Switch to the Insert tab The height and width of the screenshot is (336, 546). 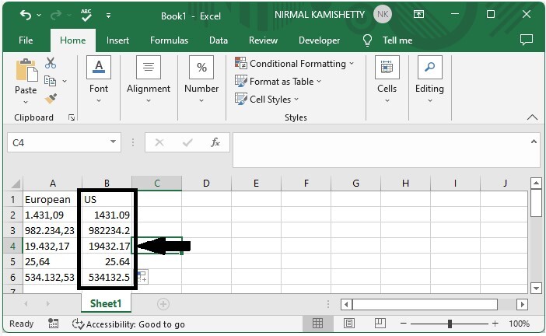(x=117, y=40)
